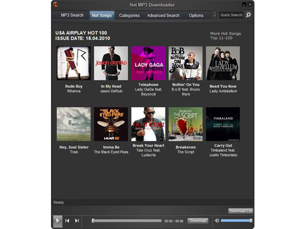Open the tab overflow dropdown arrow
This screenshot has width=306, height=229.
click(x=215, y=15)
